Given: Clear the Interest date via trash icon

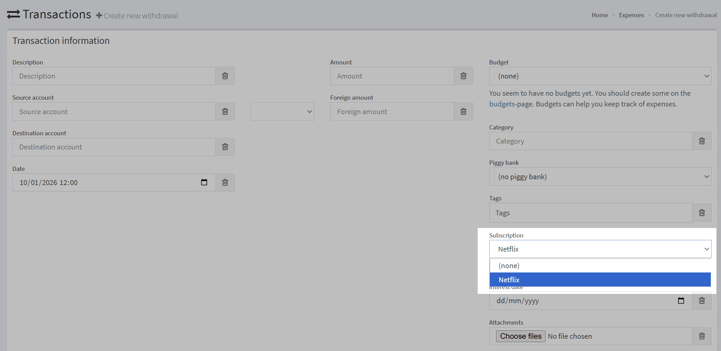Looking at the screenshot, I should point(702,300).
